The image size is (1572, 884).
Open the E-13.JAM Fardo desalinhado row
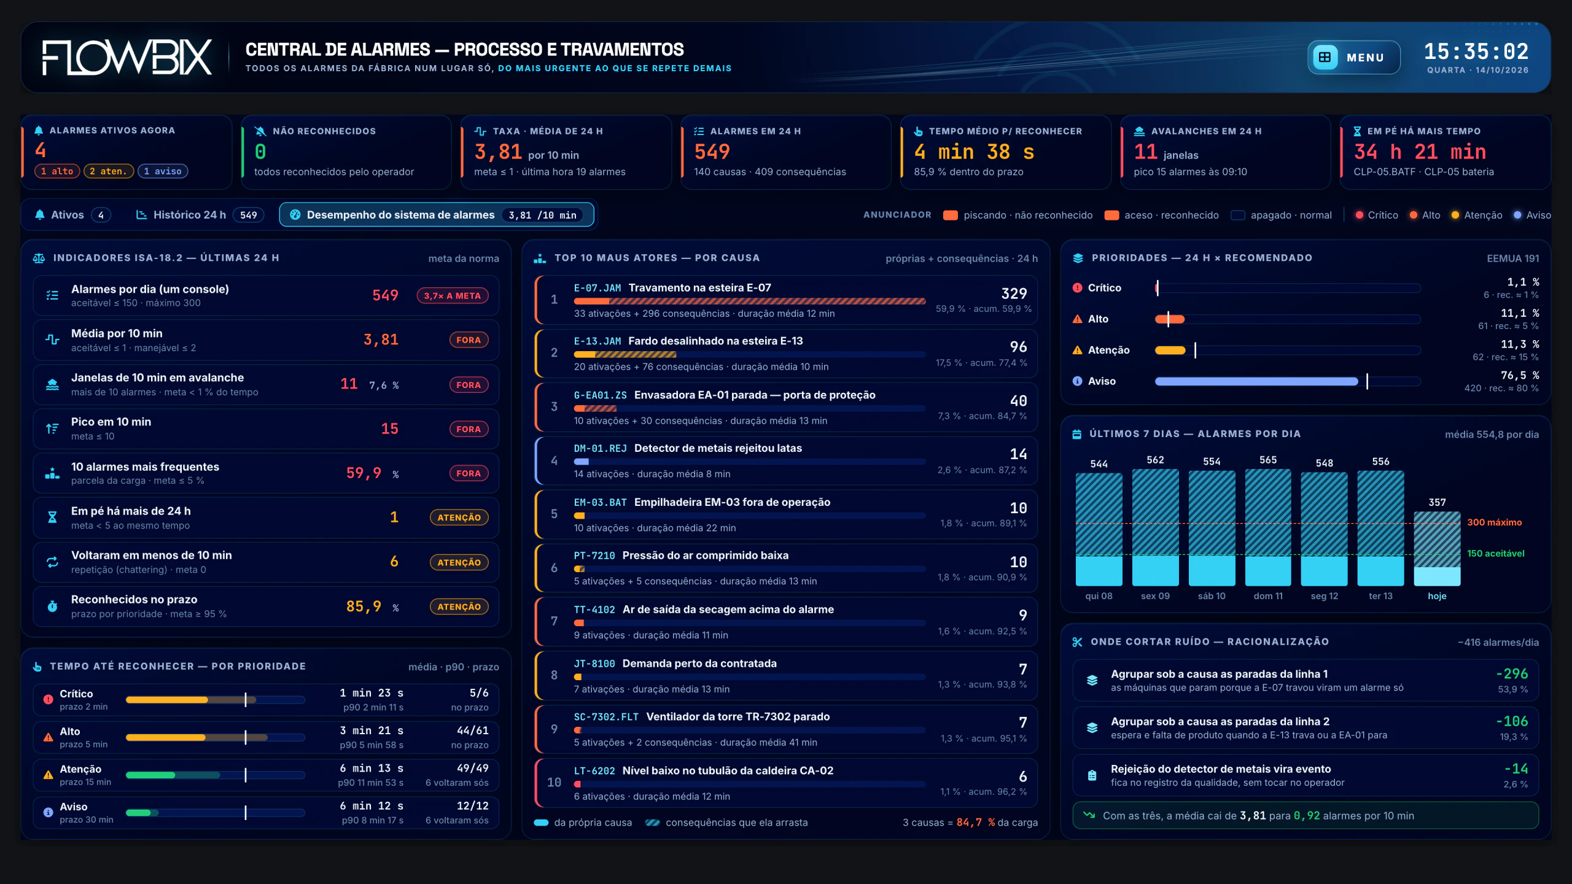click(786, 354)
